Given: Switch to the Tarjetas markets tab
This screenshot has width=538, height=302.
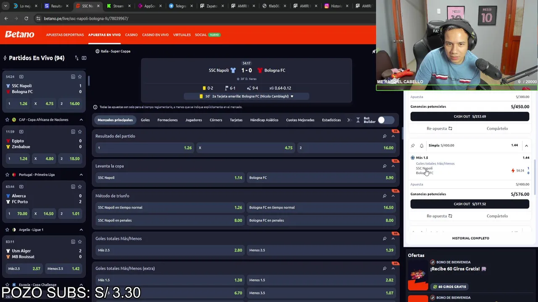Looking at the screenshot, I should click(x=236, y=120).
